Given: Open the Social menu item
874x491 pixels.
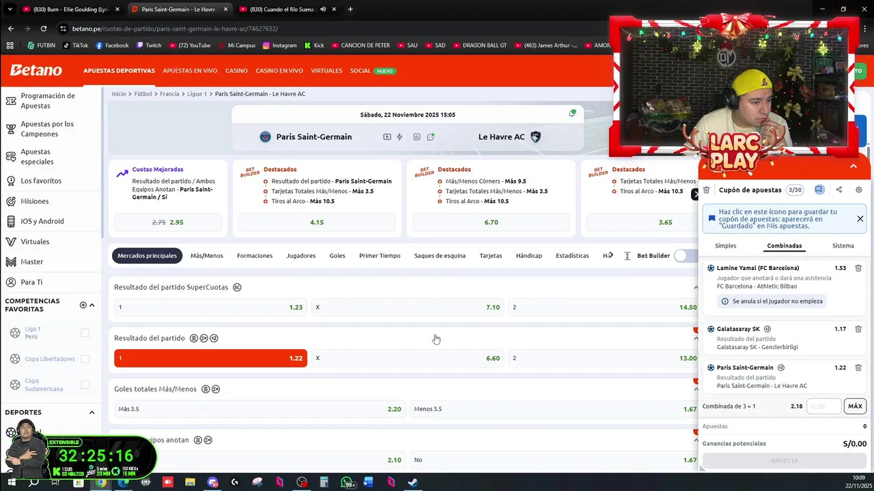Looking at the screenshot, I should coord(360,70).
